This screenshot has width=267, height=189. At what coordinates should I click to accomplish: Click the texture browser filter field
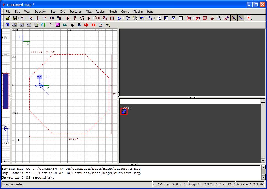[190, 102]
